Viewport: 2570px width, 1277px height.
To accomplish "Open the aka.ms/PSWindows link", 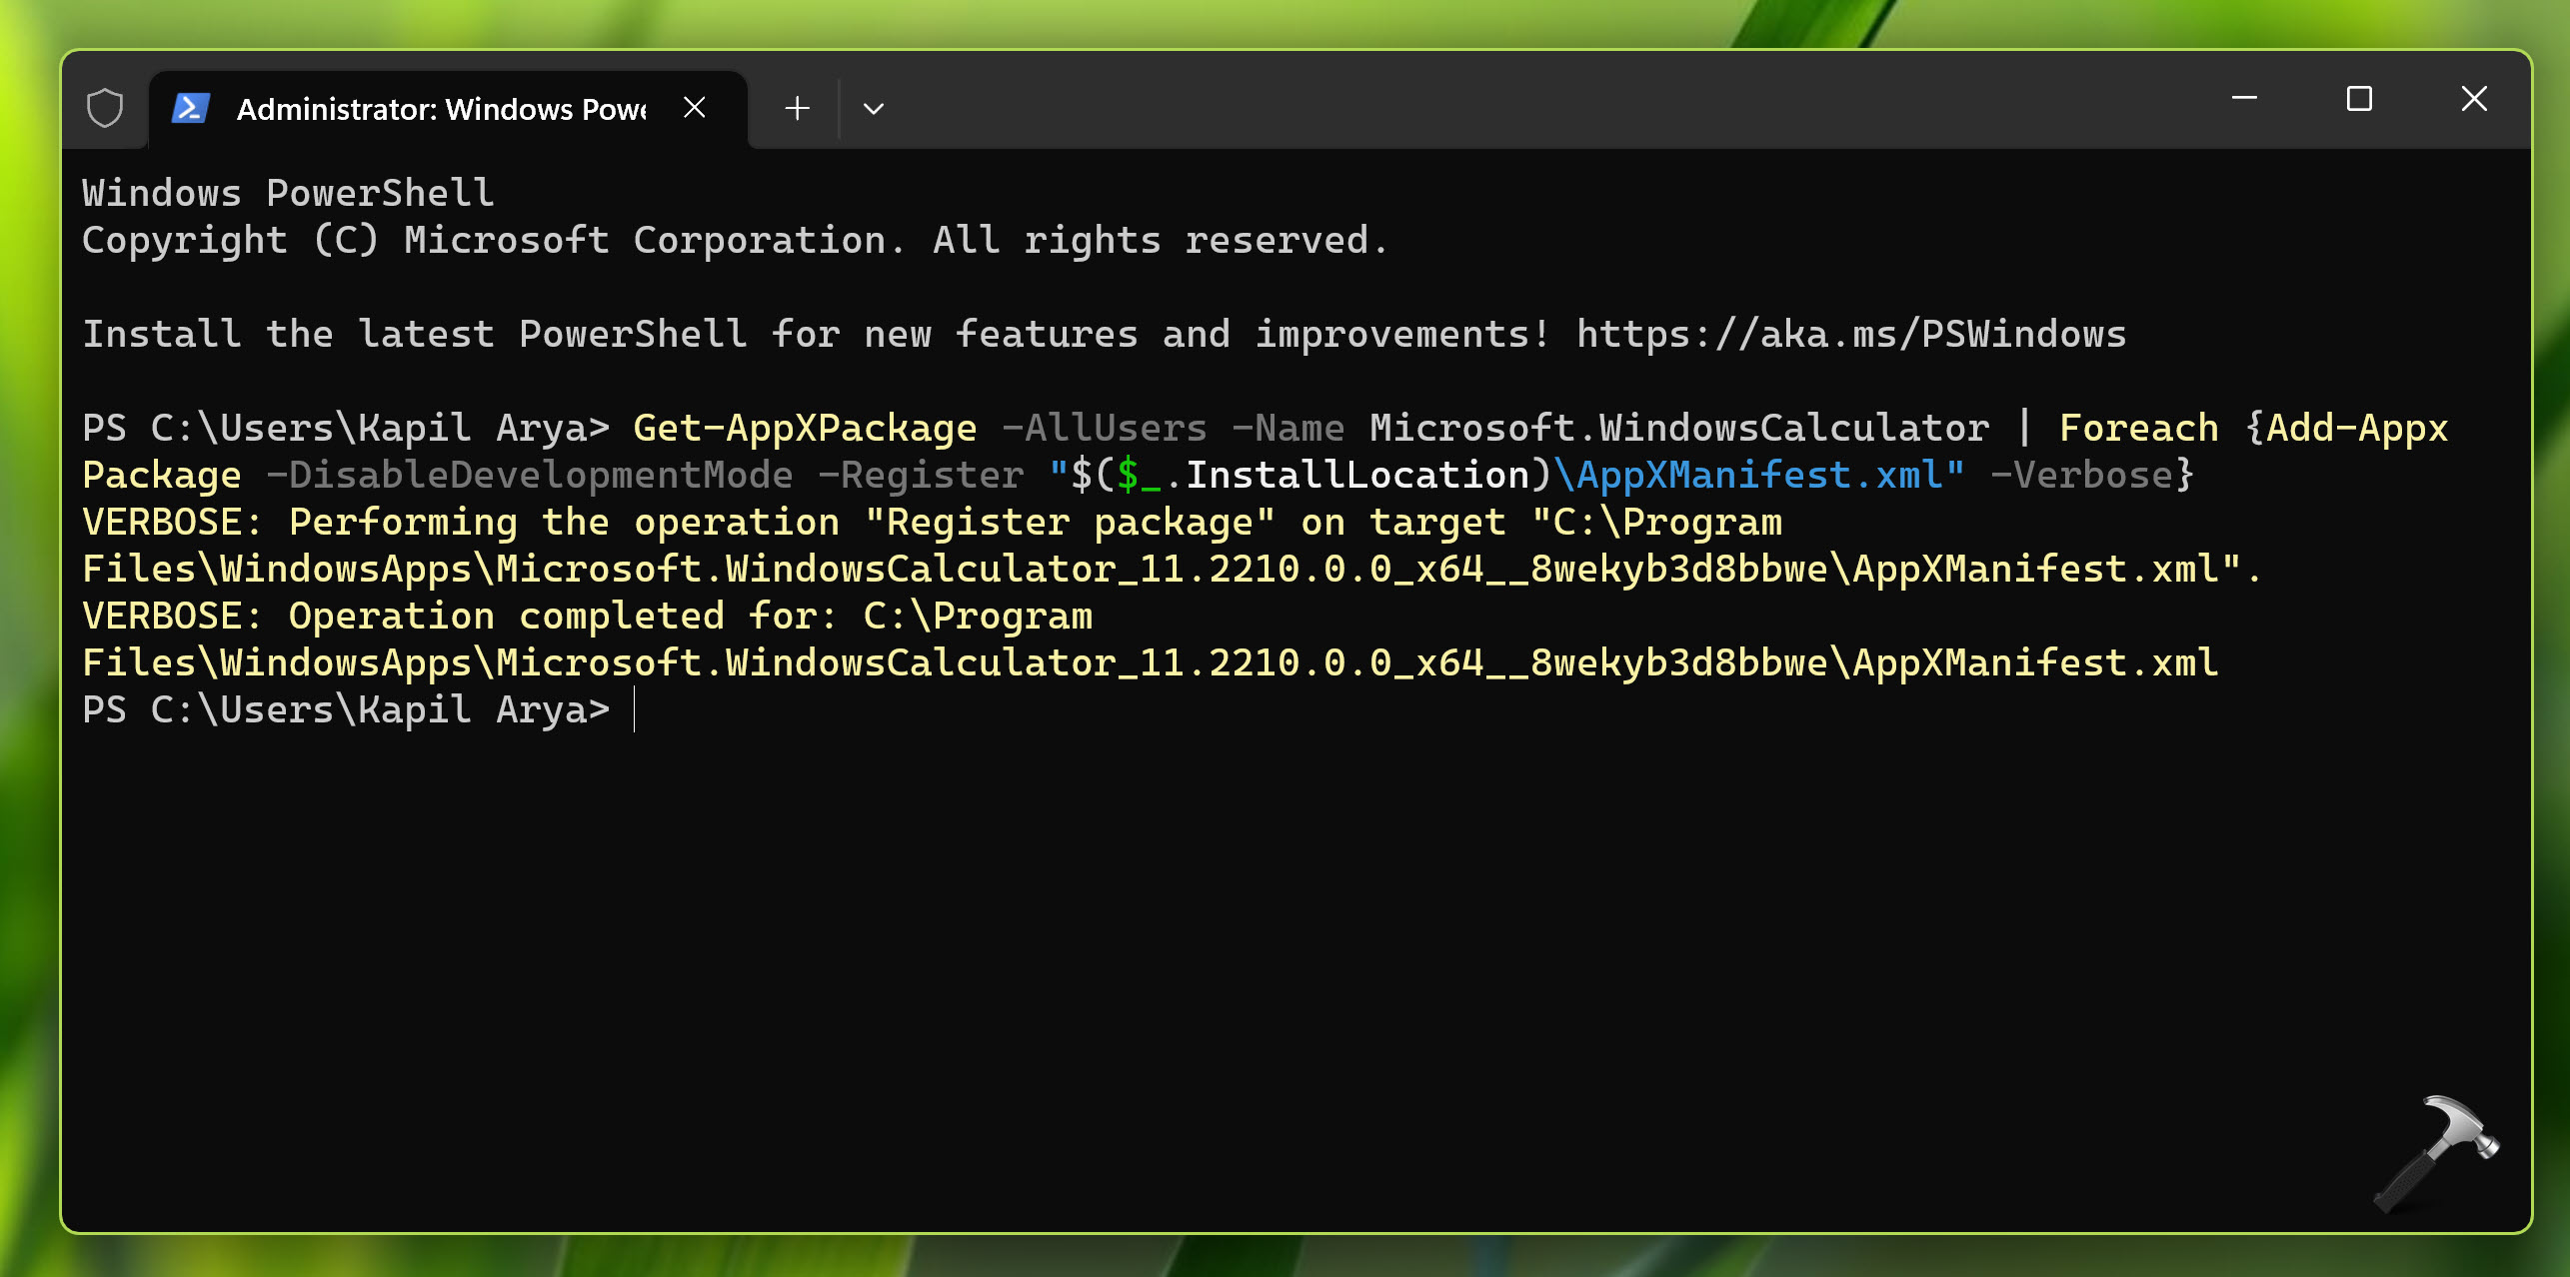I will click(x=1850, y=334).
